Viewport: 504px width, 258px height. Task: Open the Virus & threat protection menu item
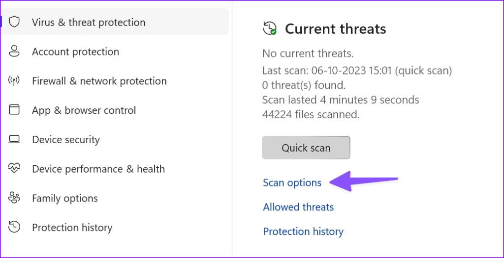[89, 23]
